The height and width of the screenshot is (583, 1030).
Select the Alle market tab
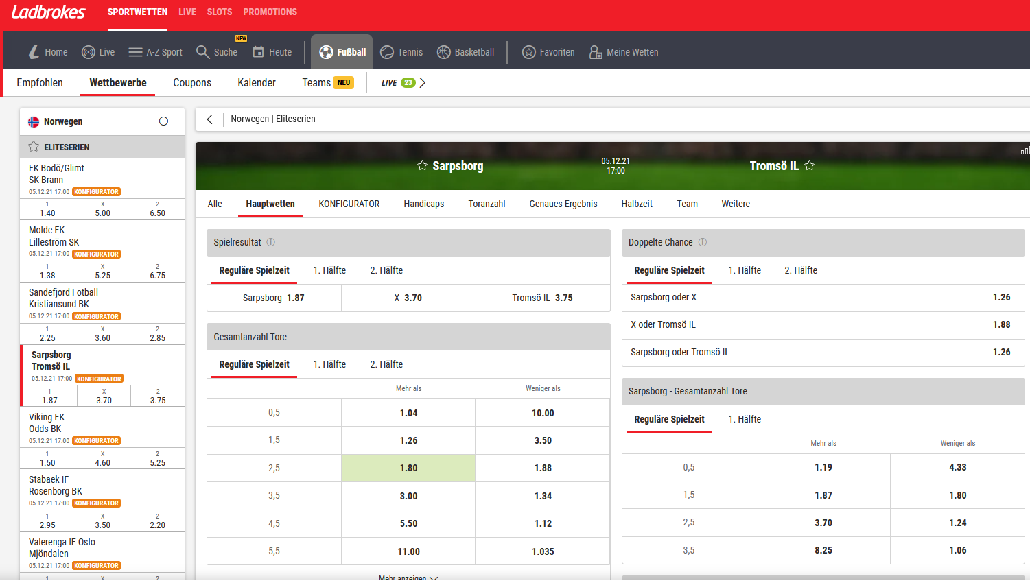tap(215, 204)
